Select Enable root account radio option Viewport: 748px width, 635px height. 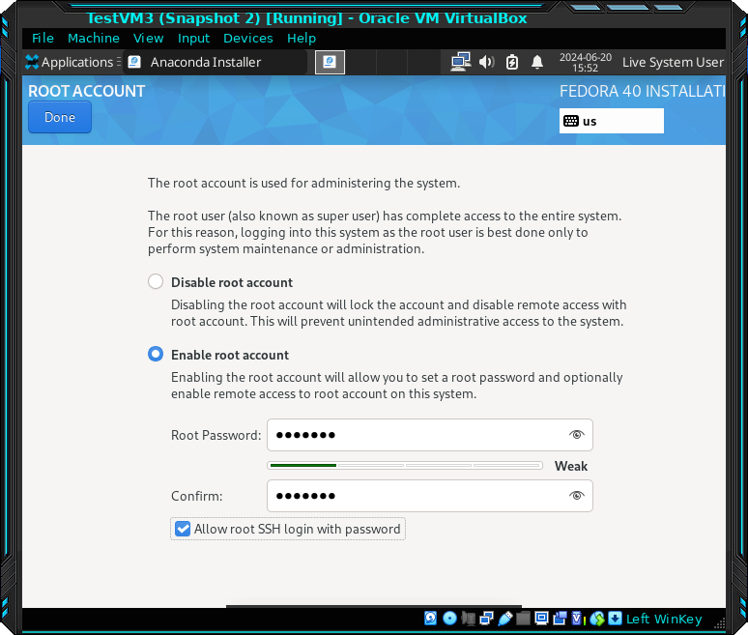pyautogui.click(x=156, y=354)
